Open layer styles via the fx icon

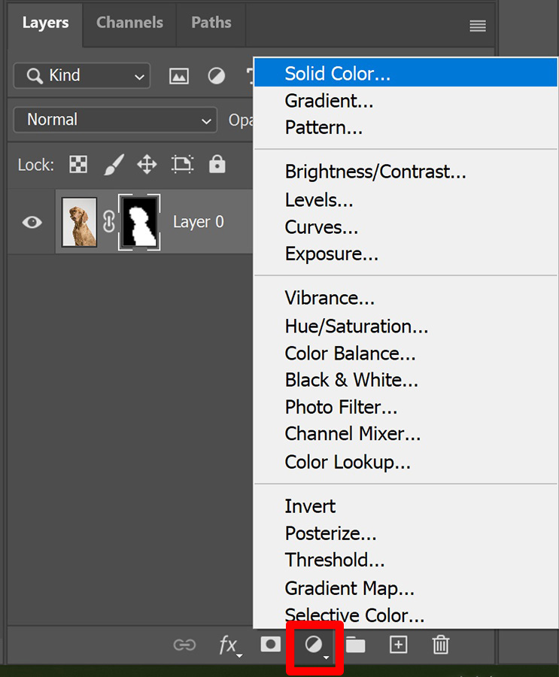pyautogui.click(x=229, y=645)
